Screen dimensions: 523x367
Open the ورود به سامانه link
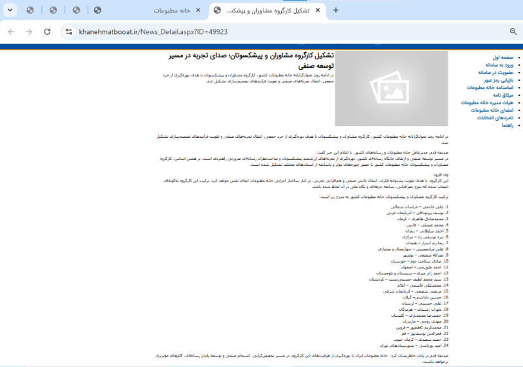pos(499,65)
